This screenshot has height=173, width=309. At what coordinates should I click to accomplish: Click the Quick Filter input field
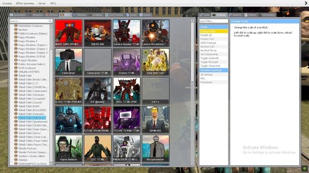[213, 21]
